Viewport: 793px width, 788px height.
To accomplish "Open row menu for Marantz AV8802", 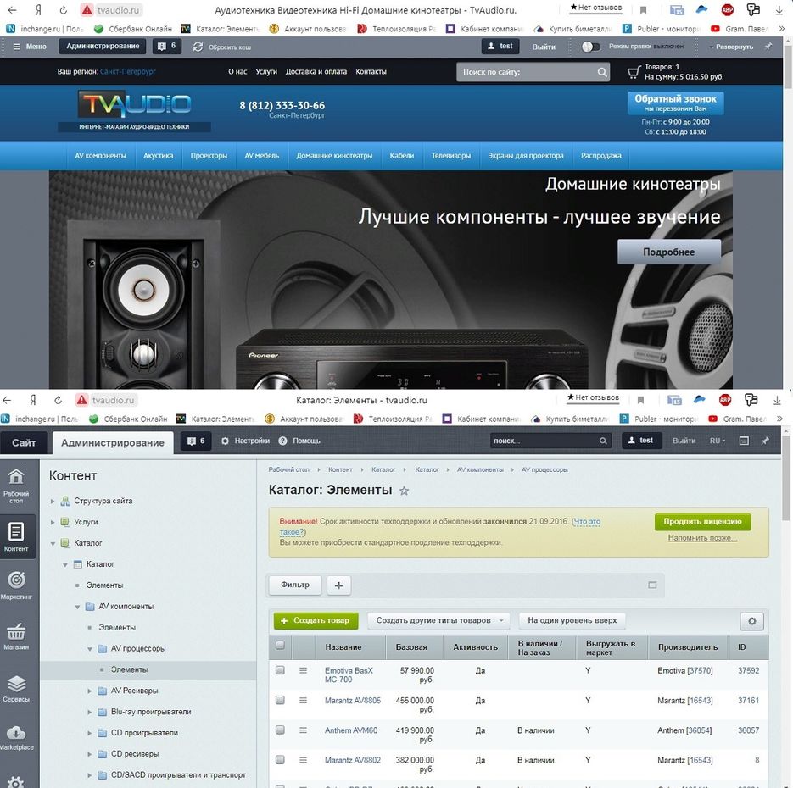I will (x=303, y=760).
